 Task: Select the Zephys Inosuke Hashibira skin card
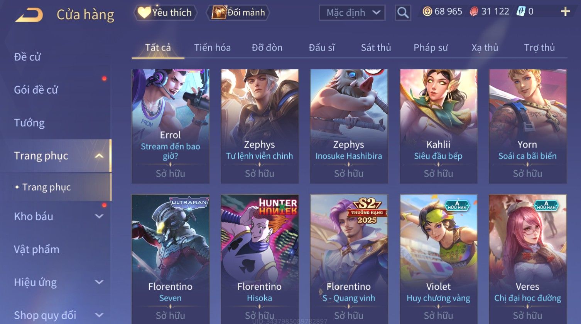click(349, 126)
